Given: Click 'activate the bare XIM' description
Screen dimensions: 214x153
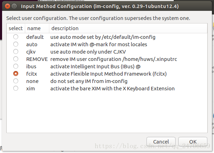Looking at the screenshot, I should click(x=113, y=89).
